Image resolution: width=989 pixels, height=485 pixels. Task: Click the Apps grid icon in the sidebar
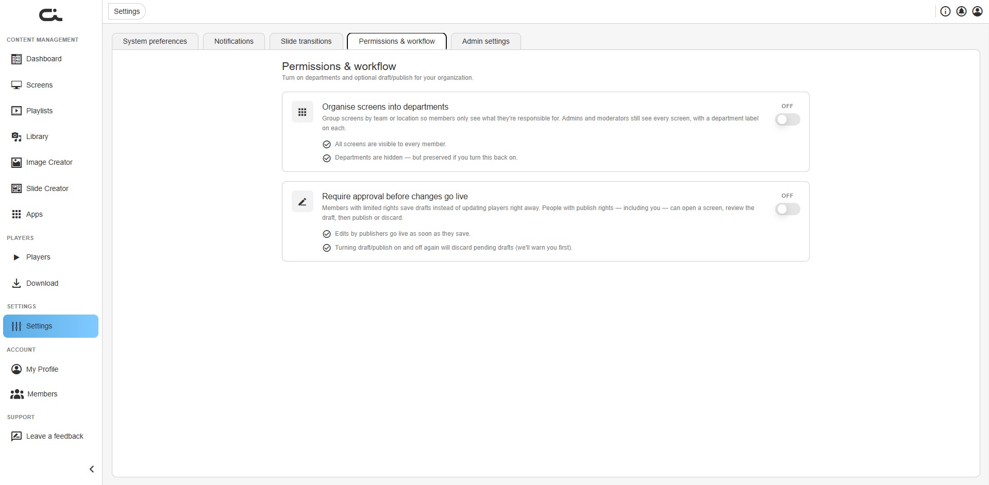pyautogui.click(x=16, y=214)
